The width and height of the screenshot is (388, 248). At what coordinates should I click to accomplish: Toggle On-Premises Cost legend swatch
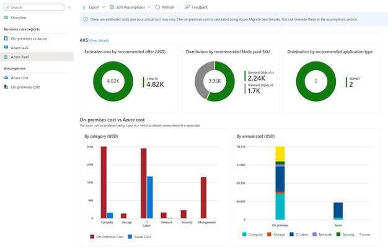92,237
